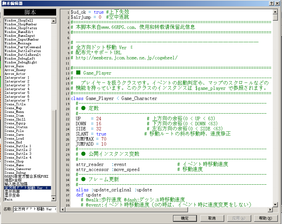Select Scene_Load script
The image size is (282, 224).
pyautogui.click(x=14, y=139)
